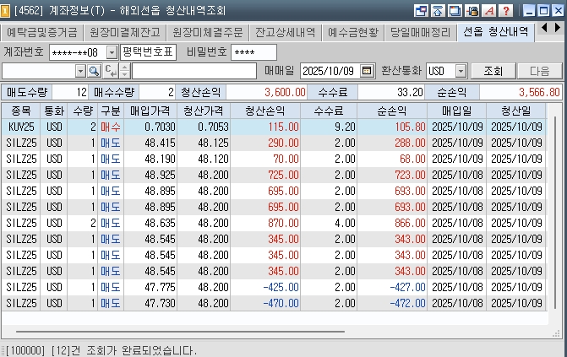This screenshot has width=567, height=357.
Task: Switch to the 잔고상세내역 tab
Action: (286, 33)
